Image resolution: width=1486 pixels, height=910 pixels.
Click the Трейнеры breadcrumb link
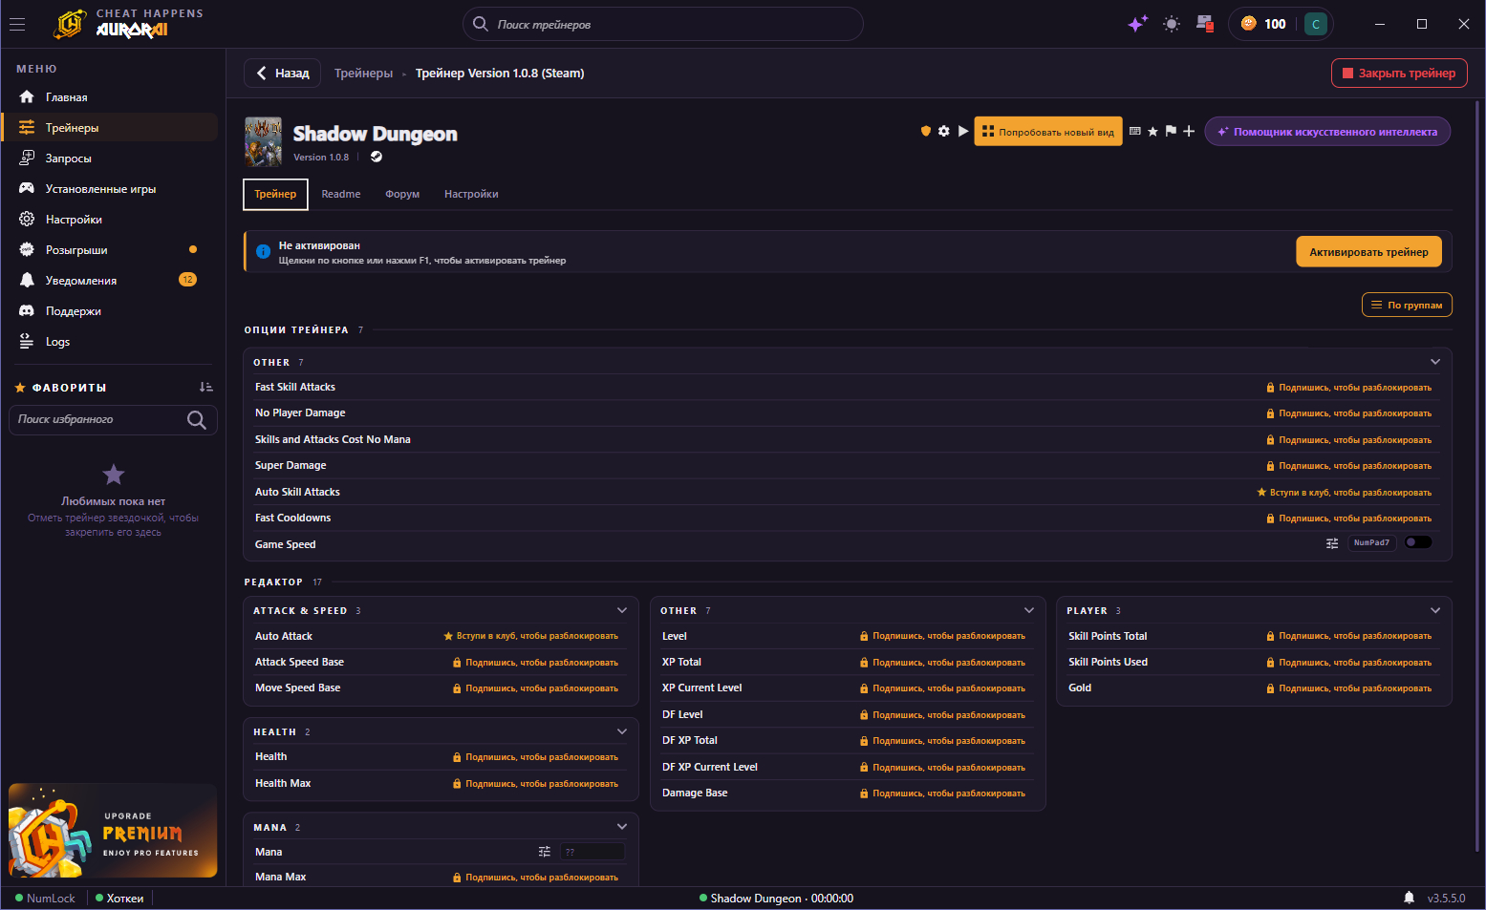pyautogui.click(x=364, y=74)
